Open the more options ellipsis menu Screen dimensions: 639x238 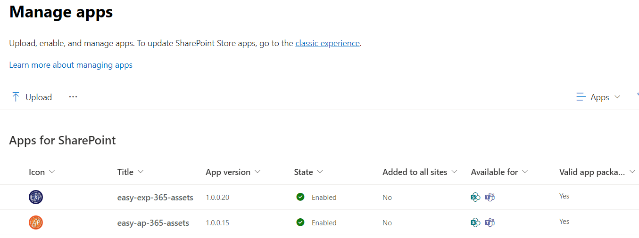(73, 97)
